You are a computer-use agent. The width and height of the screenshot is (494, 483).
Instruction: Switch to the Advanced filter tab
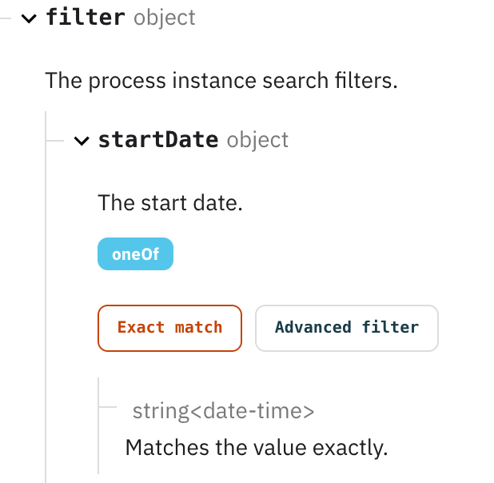pos(346,328)
